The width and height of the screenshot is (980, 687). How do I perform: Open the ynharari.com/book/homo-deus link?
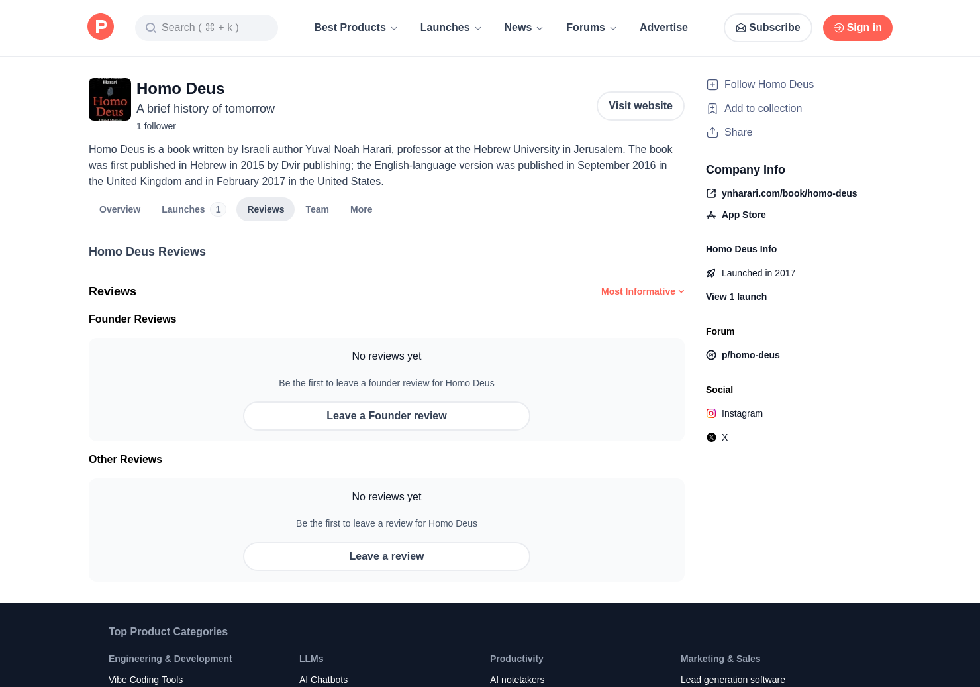(x=789, y=193)
